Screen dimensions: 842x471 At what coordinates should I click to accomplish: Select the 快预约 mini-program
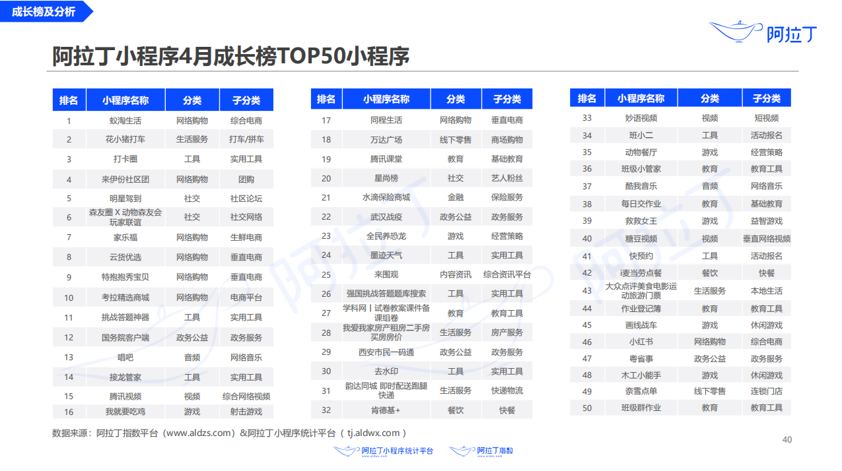641,256
